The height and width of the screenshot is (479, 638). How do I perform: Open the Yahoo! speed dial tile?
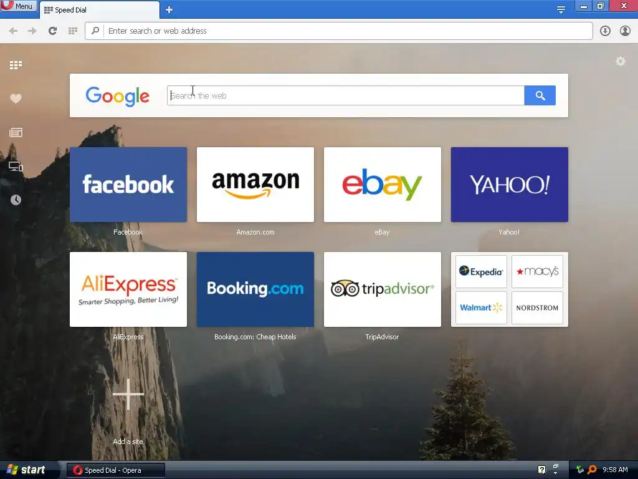point(510,185)
